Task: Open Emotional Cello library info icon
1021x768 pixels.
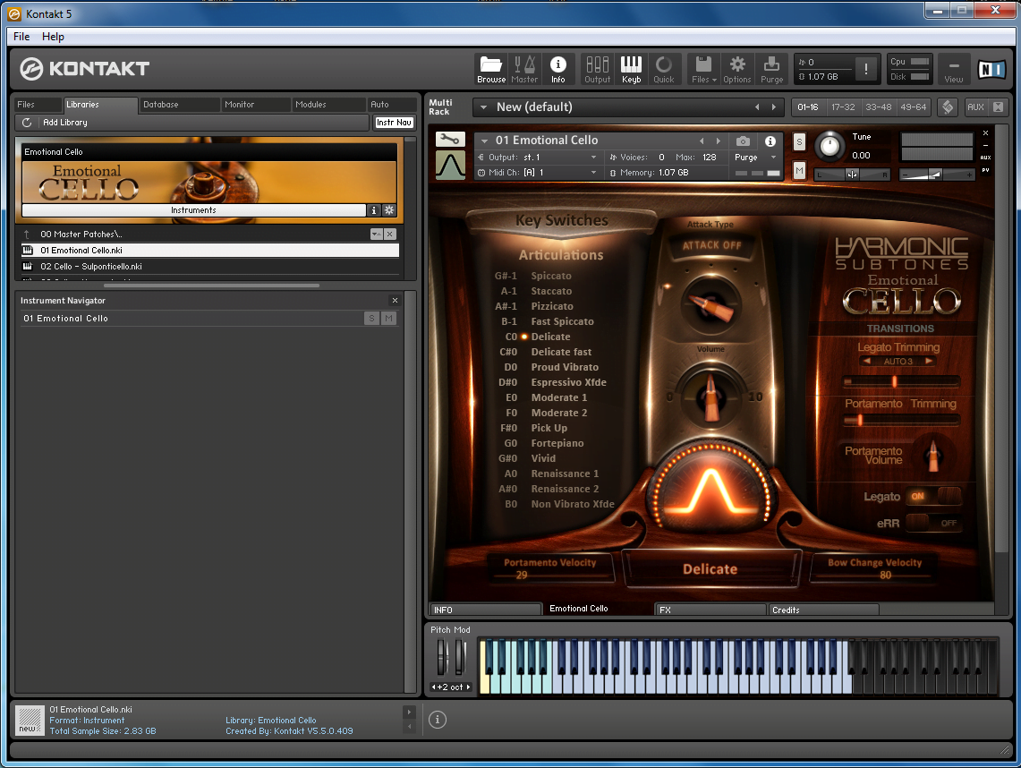Action: (x=374, y=210)
